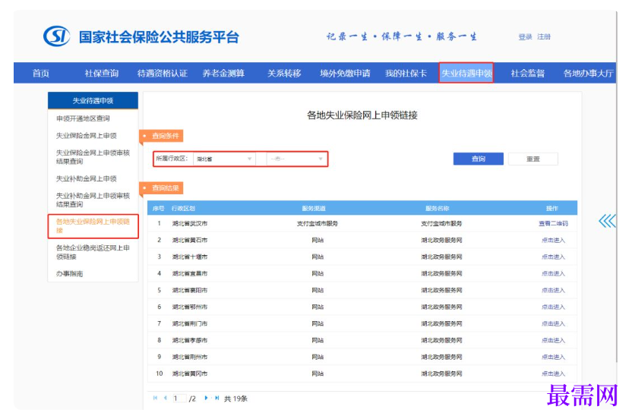Go to the first results page icon
This screenshot has height=419, width=632.
pyautogui.click(x=155, y=398)
